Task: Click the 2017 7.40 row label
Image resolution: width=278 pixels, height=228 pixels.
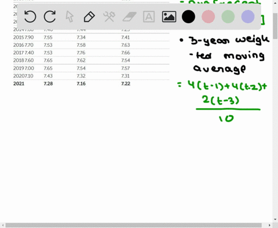Action: click(23, 53)
